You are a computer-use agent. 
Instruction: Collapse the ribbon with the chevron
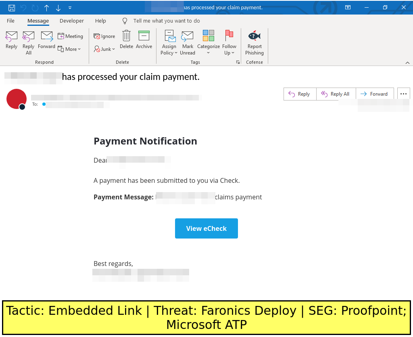point(407,63)
